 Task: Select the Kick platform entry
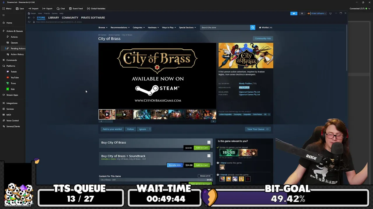point(13,89)
